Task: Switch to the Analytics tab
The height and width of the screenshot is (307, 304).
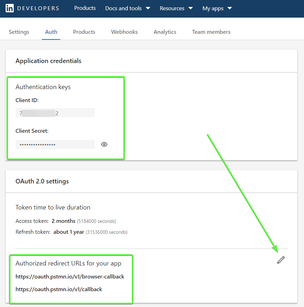Action: (x=165, y=32)
